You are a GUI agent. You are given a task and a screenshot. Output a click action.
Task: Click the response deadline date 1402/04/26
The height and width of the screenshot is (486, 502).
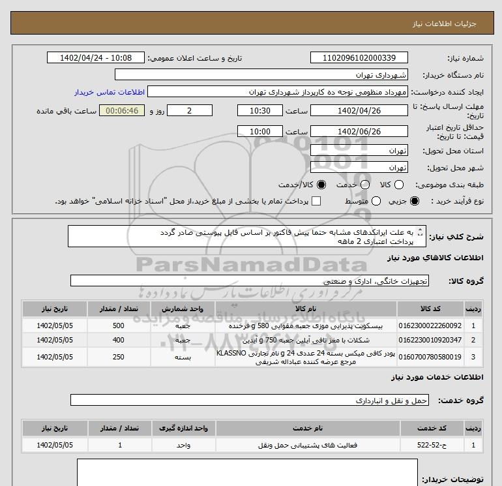[359, 110]
